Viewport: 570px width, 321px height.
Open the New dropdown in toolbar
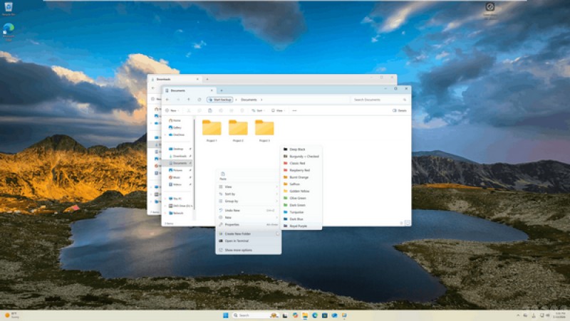[172, 110]
